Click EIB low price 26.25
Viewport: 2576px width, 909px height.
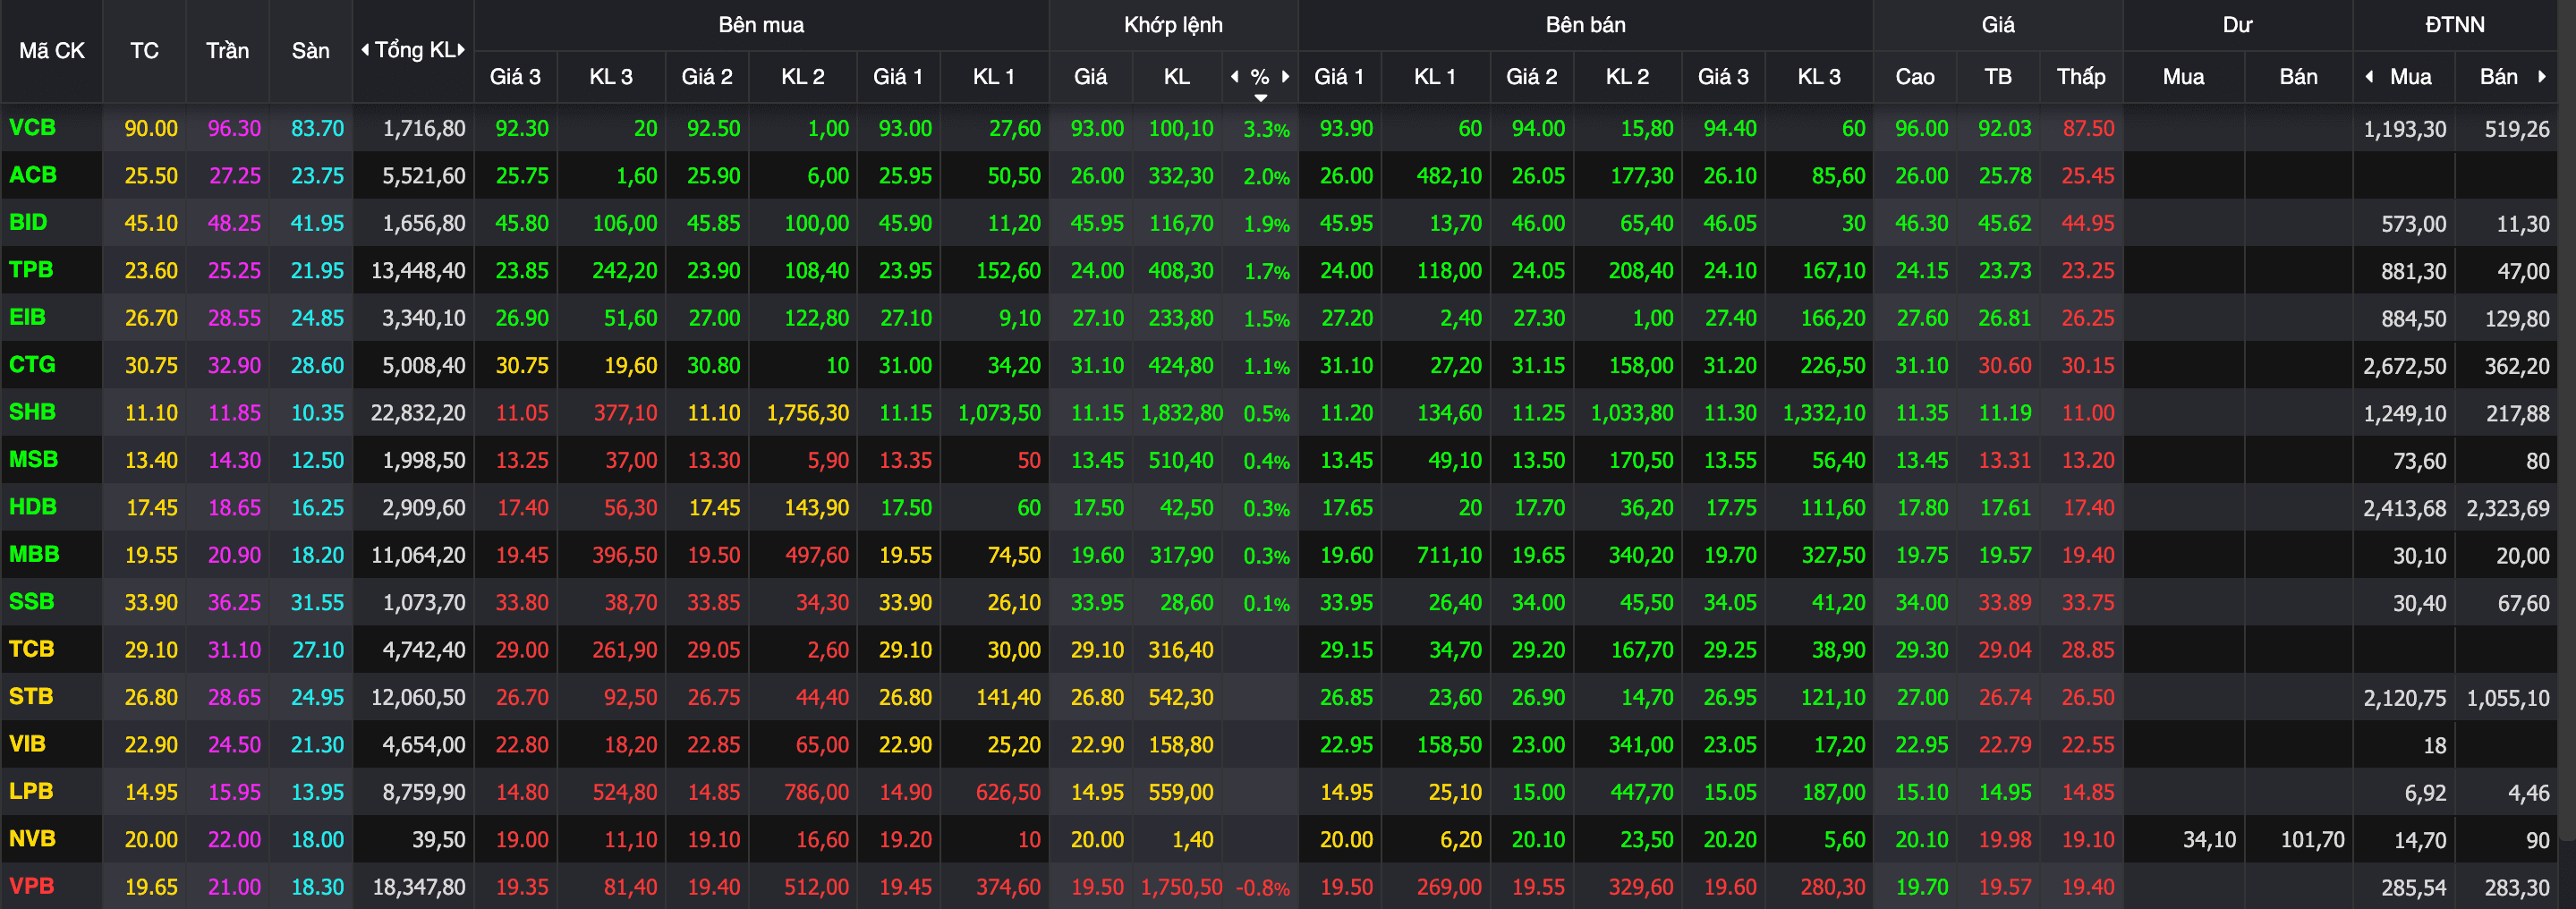pyautogui.click(x=2088, y=318)
